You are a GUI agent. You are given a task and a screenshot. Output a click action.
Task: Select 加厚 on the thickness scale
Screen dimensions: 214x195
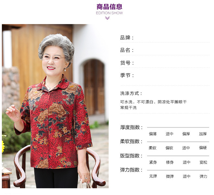point(203,134)
